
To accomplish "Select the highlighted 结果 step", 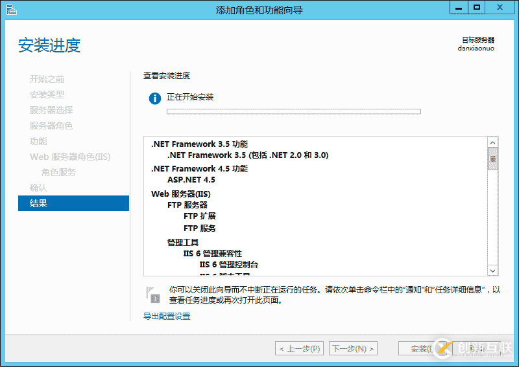I will [x=73, y=203].
